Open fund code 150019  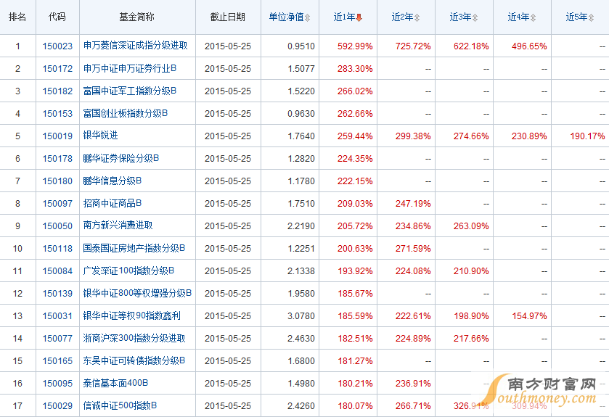[57, 136]
